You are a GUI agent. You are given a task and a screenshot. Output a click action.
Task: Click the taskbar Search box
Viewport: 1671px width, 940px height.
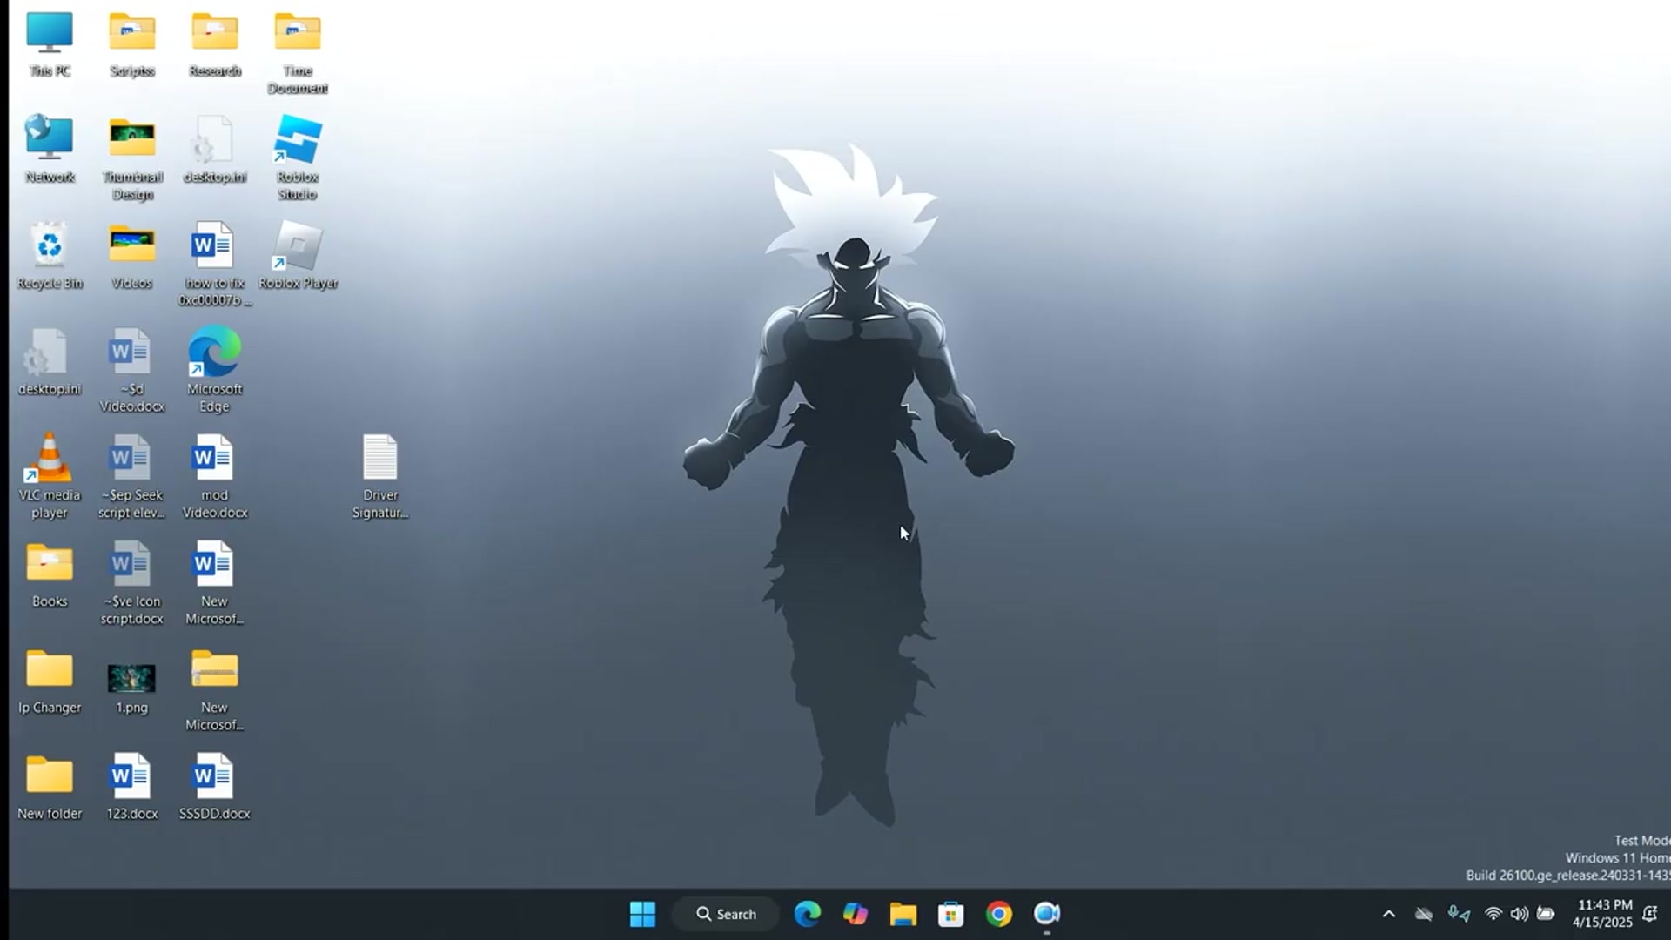pyautogui.click(x=726, y=914)
